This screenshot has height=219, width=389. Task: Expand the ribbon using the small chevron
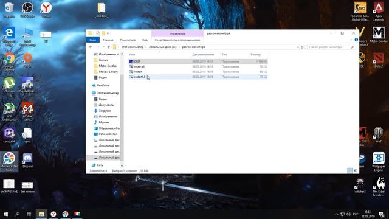coord(351,40)
